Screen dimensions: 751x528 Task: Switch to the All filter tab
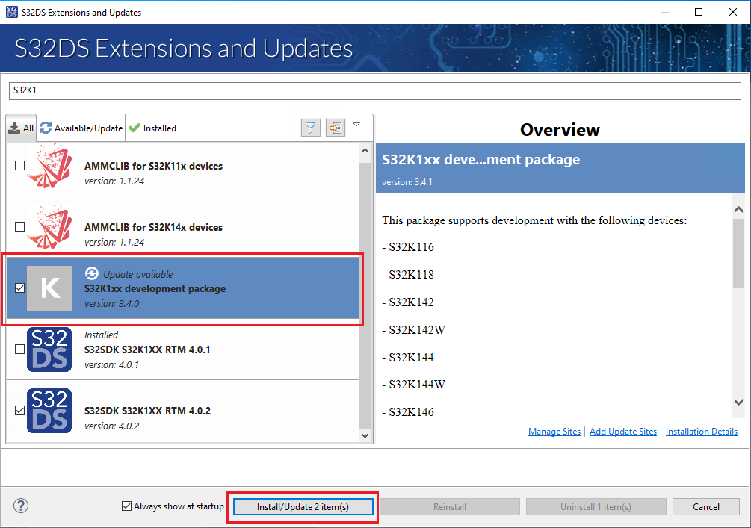[x=20, y=127]
